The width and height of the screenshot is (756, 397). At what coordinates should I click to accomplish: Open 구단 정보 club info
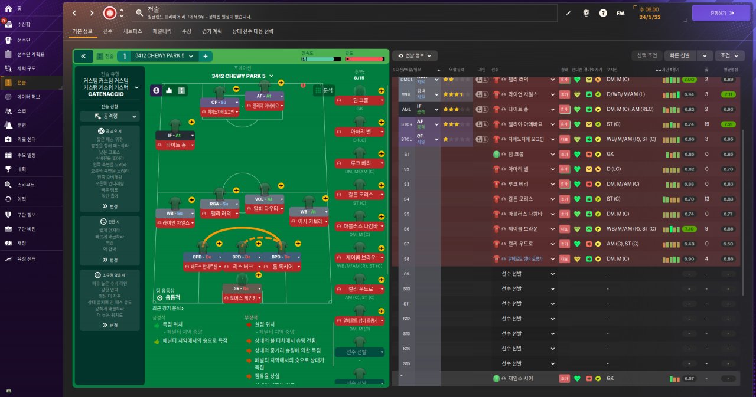click(x=31, y=214)
